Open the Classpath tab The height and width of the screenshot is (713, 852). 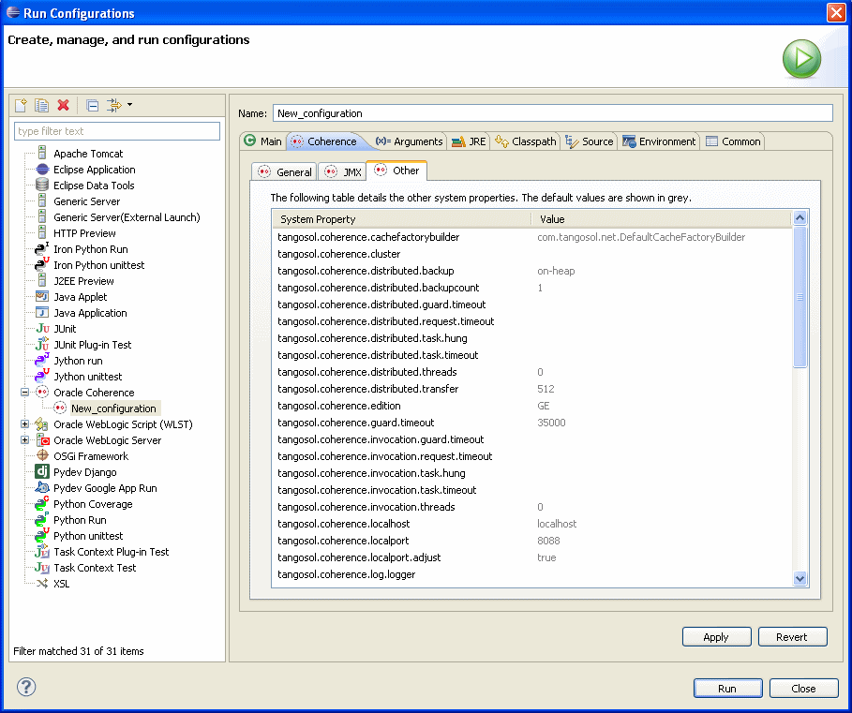526,141
